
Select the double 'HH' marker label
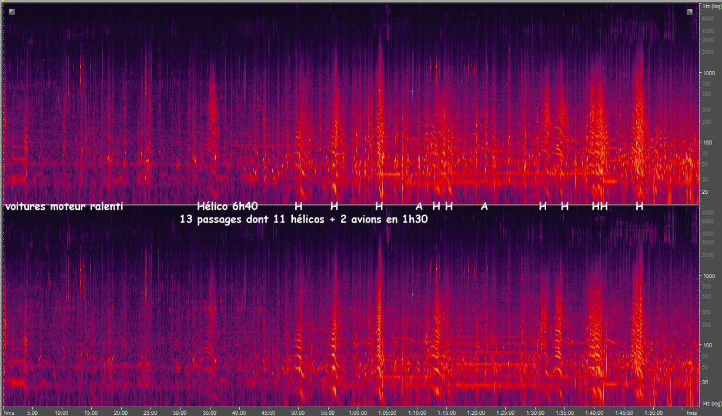coord(600,206)
